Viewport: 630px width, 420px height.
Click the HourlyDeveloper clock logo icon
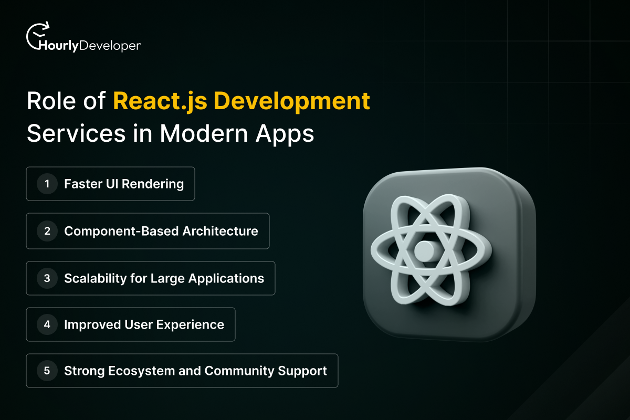point(38,35)
